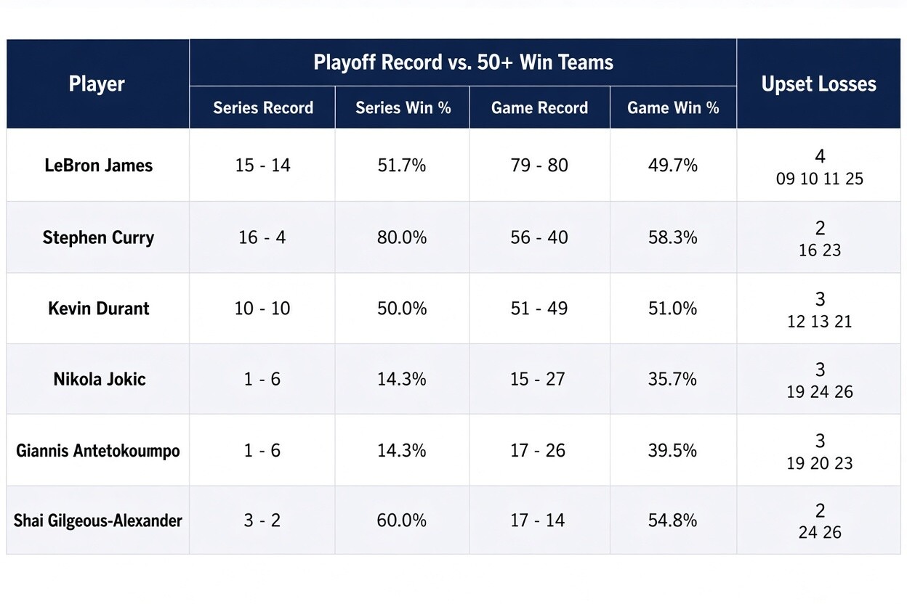Click the Kevin Durant name cell
Viewport: 907px width, 604px height.
[98, 308]
